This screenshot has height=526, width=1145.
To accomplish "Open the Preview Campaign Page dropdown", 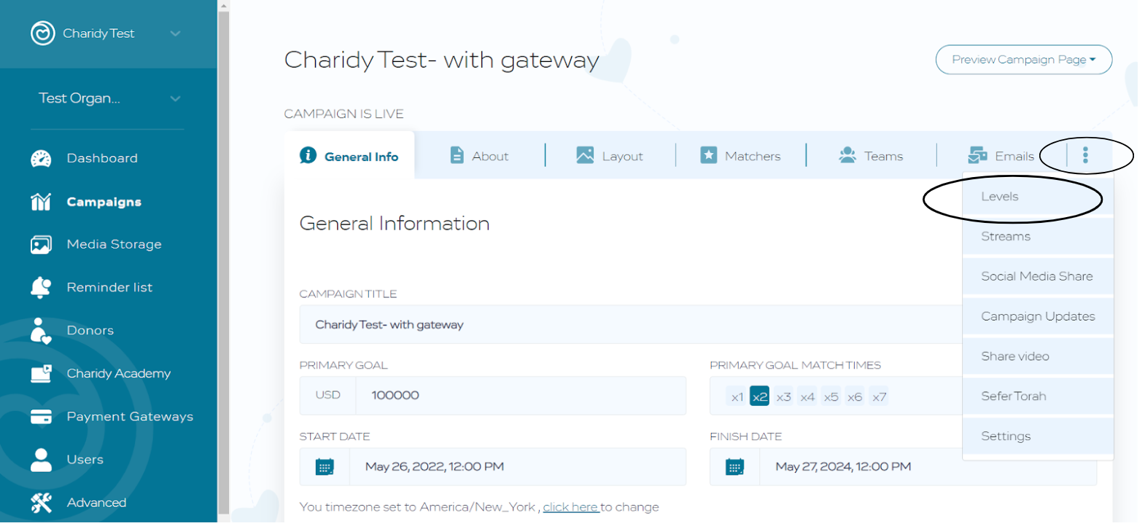I will (x=1024, y=60).
